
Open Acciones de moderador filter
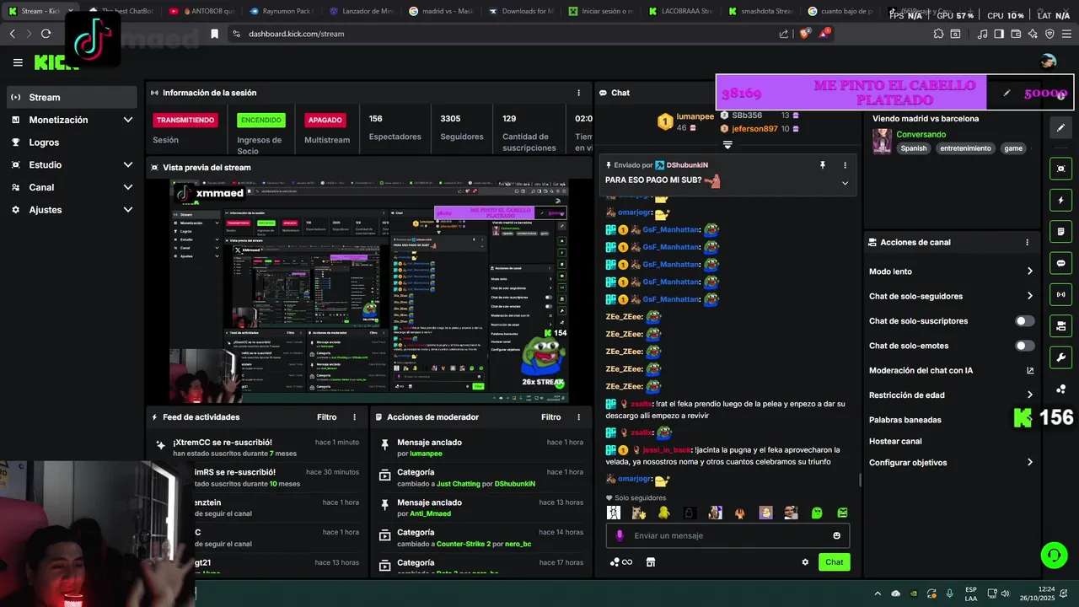point(550,417)
